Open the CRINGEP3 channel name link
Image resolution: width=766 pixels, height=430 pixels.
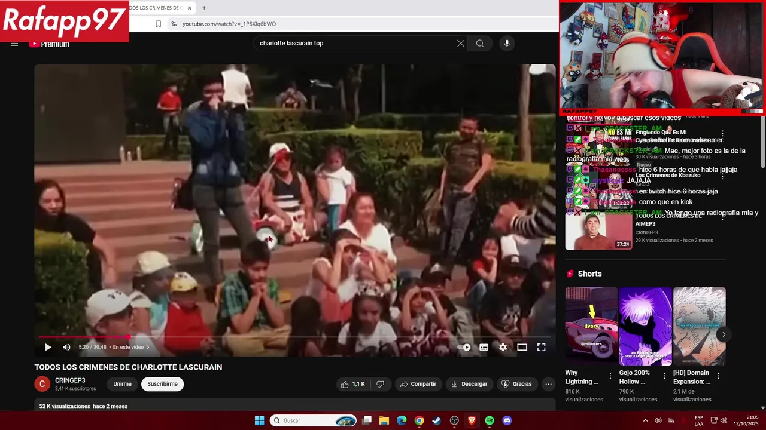click(70, 380)
